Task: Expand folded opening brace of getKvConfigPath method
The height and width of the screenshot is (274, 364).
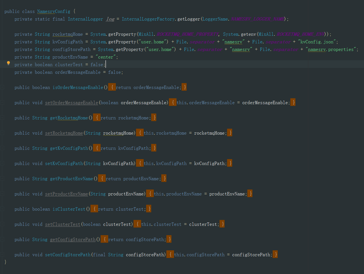Action: [x=97, y=148]
